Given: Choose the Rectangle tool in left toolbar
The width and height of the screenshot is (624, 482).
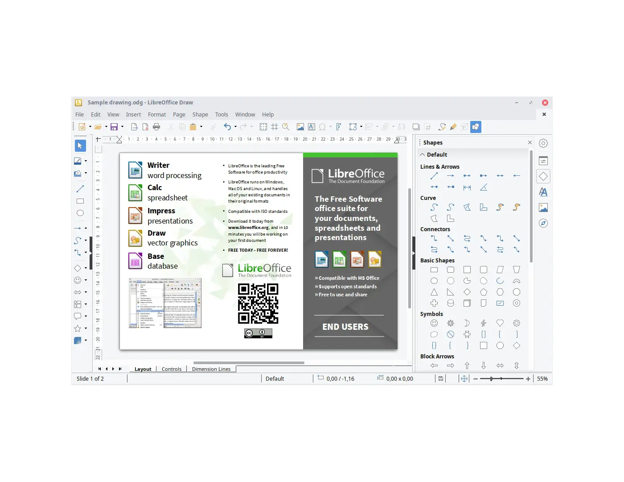Looking at the screenshot, I should click(80, 201).
